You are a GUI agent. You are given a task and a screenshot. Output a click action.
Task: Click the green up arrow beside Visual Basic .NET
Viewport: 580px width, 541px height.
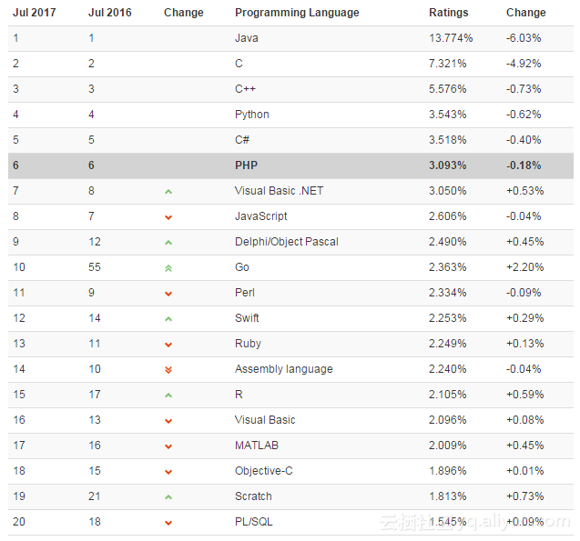[168, 192]
